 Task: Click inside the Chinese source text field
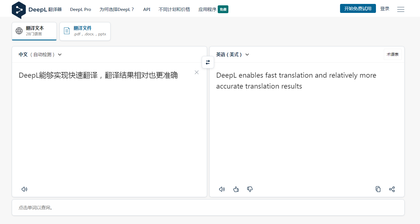point(109,123)
